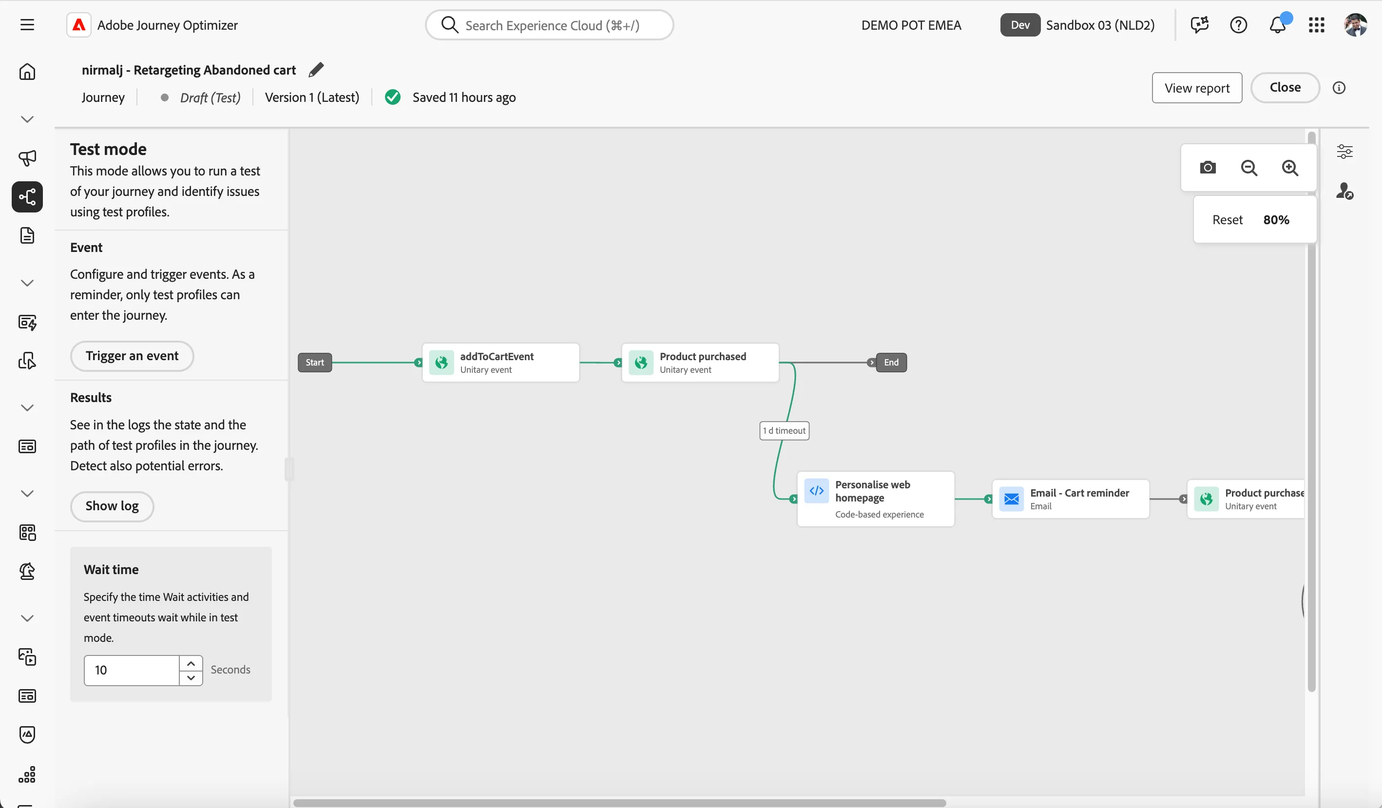Open View report

pyautogui.click(x=1197, y=88)
